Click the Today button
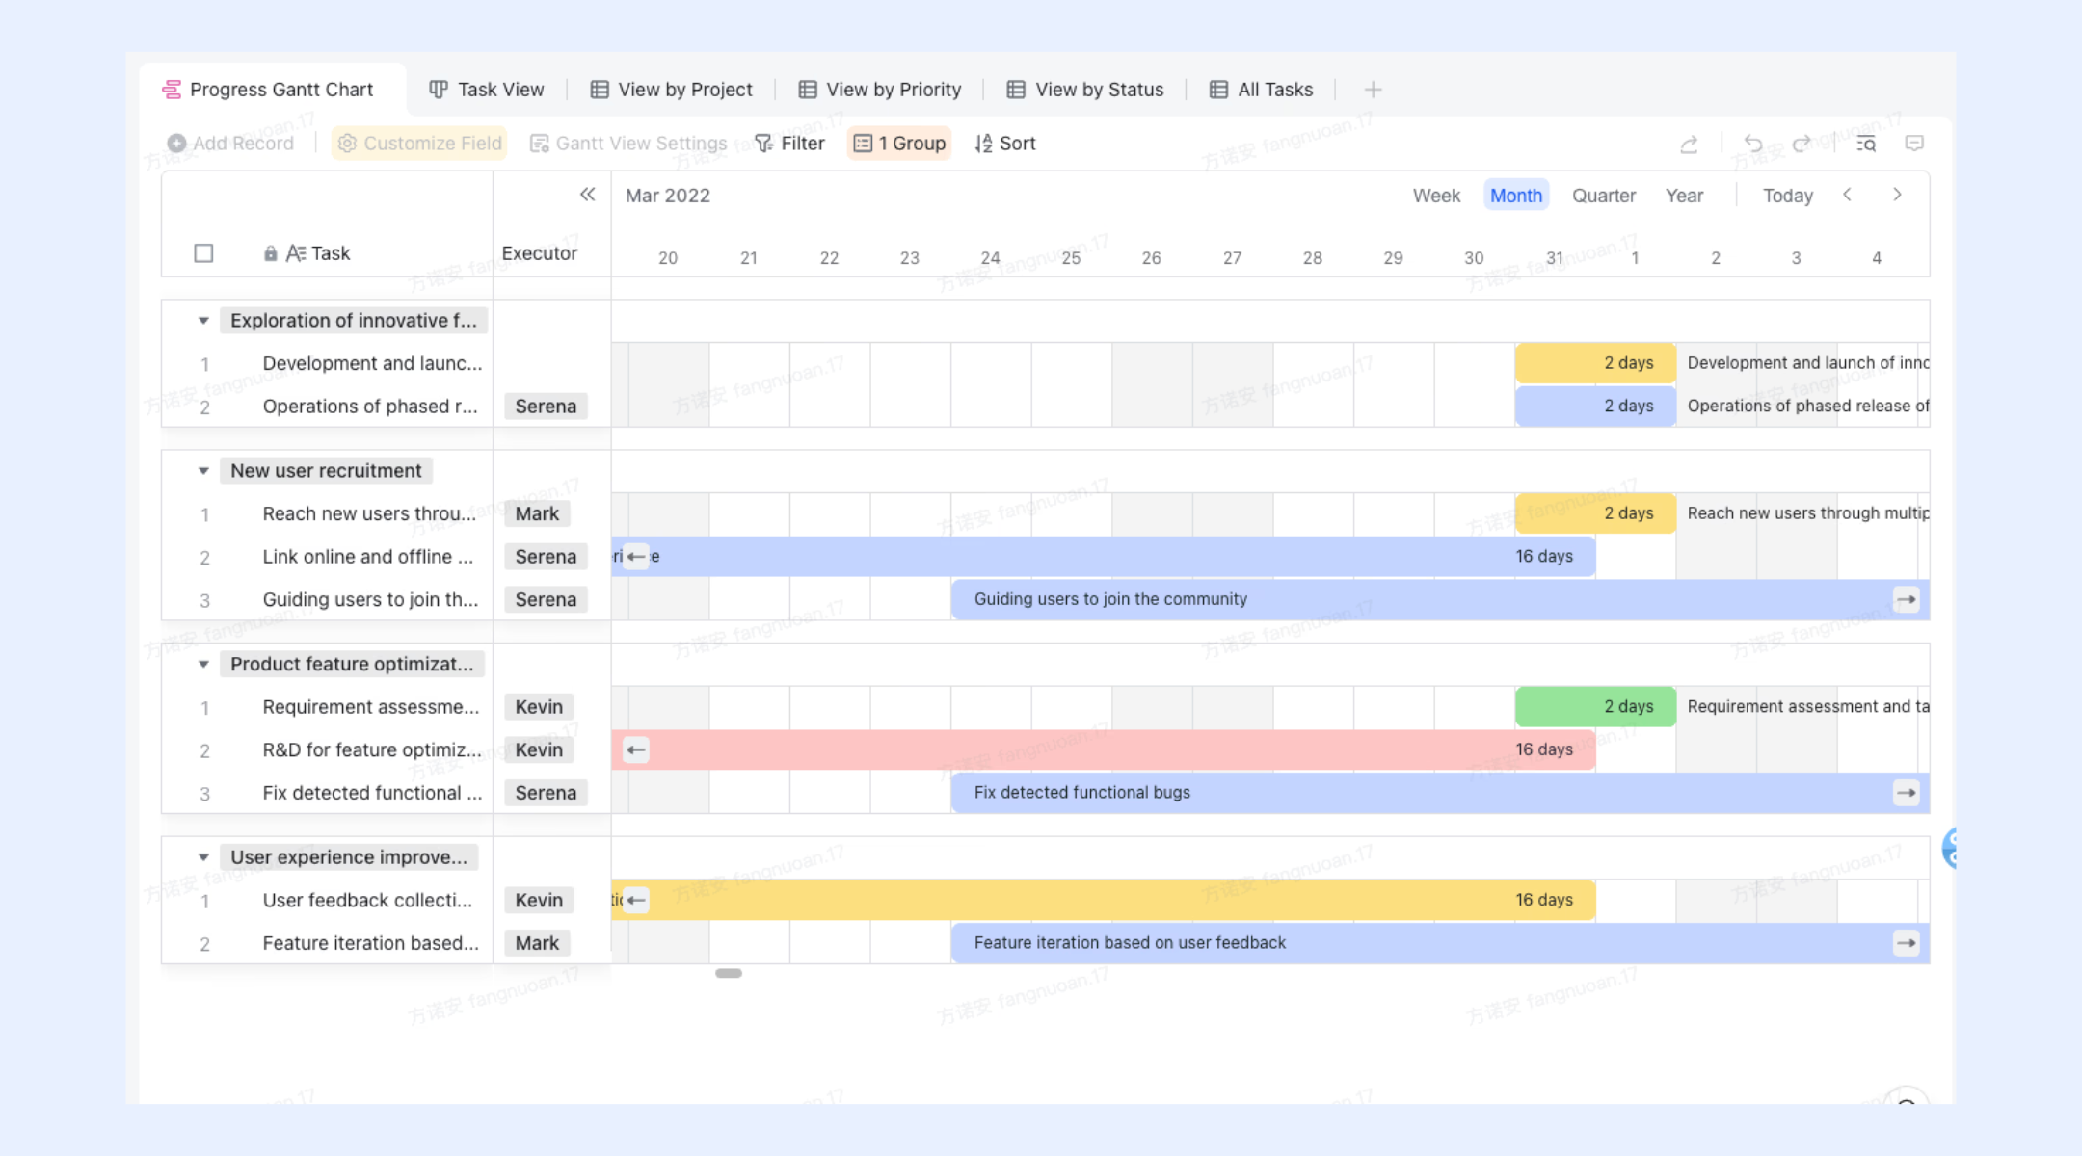The height and width of the screenshot is (1156, 2082). click(1787, 196)
